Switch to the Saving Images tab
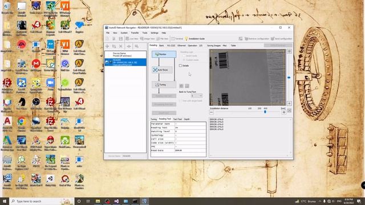Screen dimensions: 365x205 click(214, 46)
